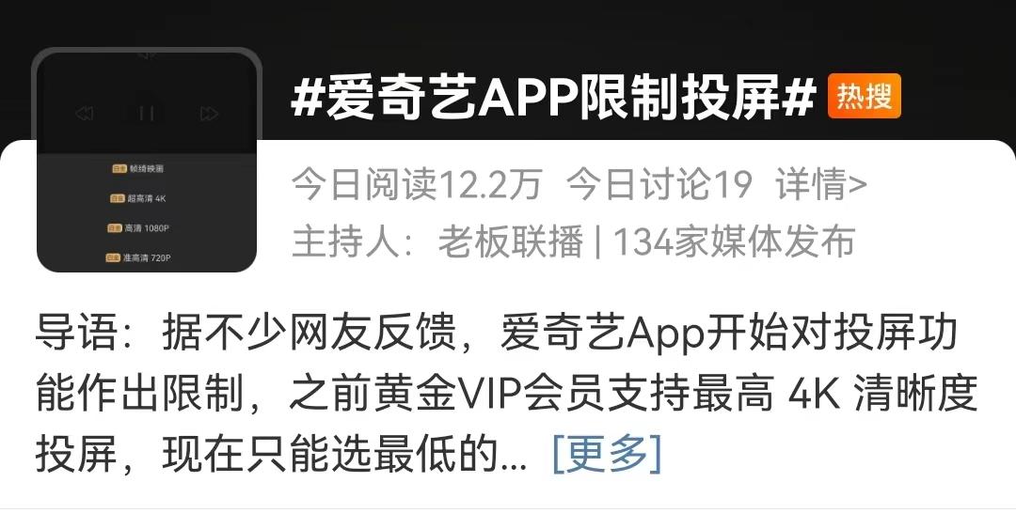The image size is (1016, 513).
Task: Tap the rewind icon in the thumbnail
Action: [85, 114]
